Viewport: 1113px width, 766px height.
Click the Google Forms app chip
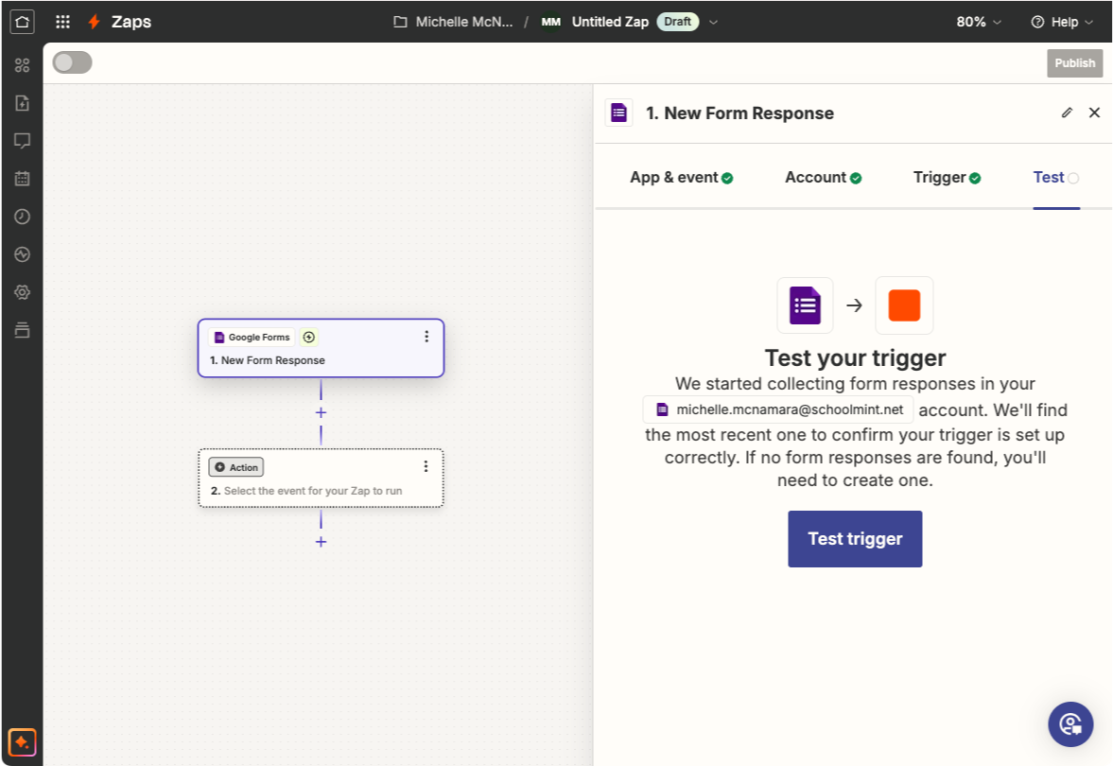coord(252,338)
